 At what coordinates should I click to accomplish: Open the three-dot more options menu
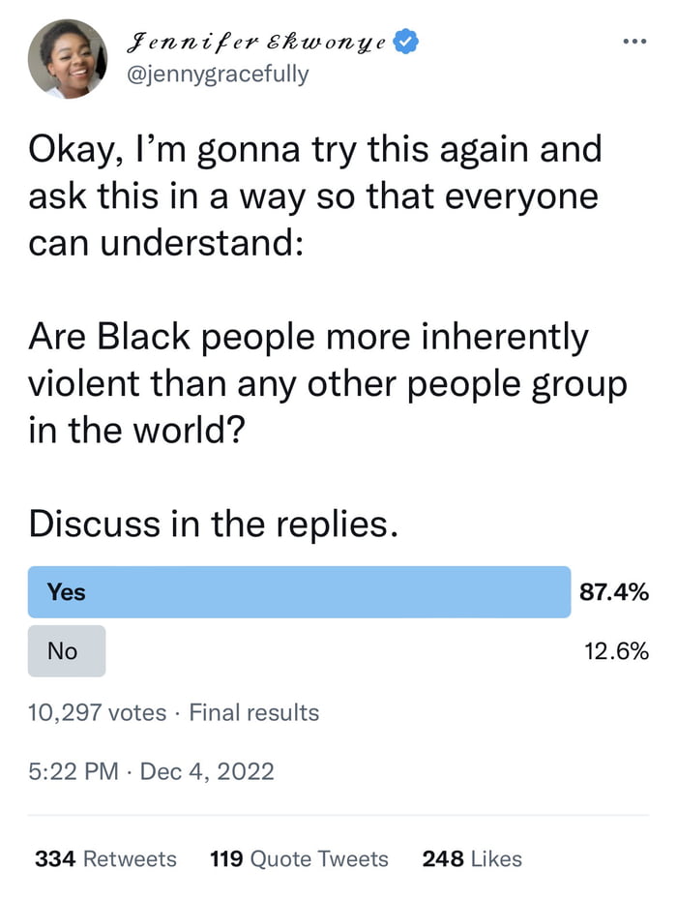(x=634, y=42)
